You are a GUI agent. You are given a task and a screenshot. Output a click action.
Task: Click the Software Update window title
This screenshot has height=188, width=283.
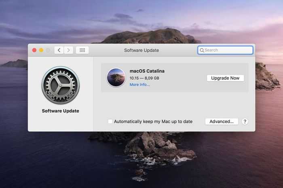click(141, 50)
